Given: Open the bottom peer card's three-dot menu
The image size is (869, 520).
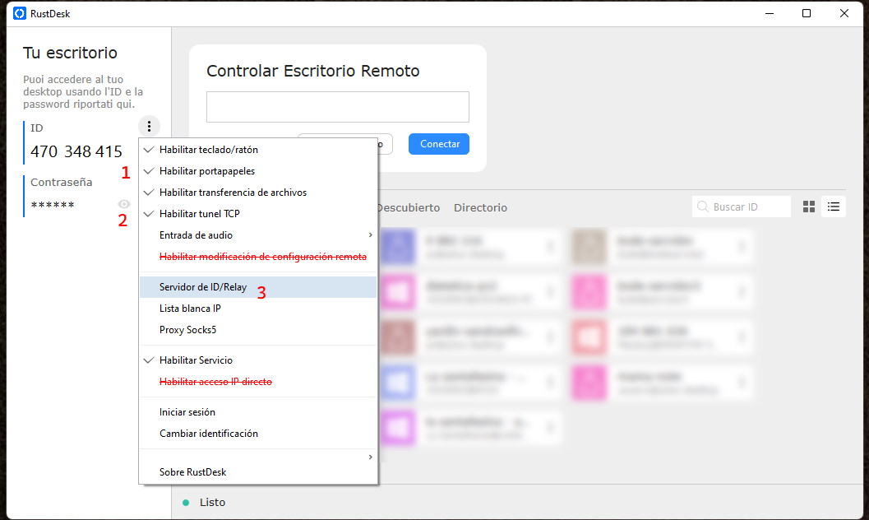Looking at the screenshot, I should pos(552,428).
